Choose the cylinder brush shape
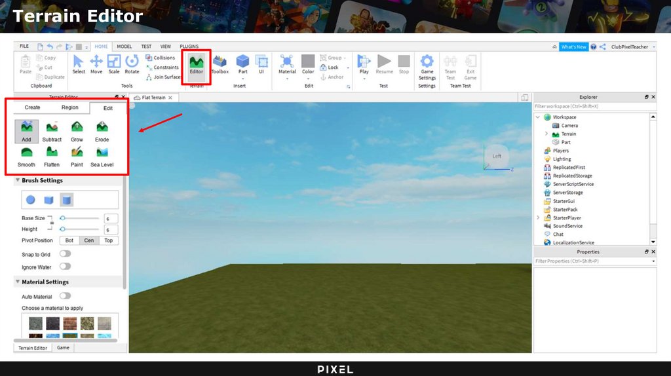 [x=67, y=200]
